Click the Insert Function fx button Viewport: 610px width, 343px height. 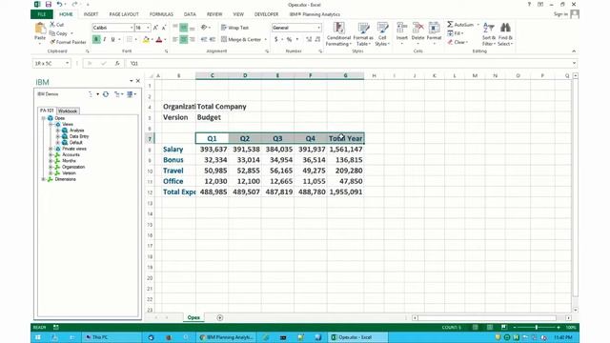[x=117, y=64]
